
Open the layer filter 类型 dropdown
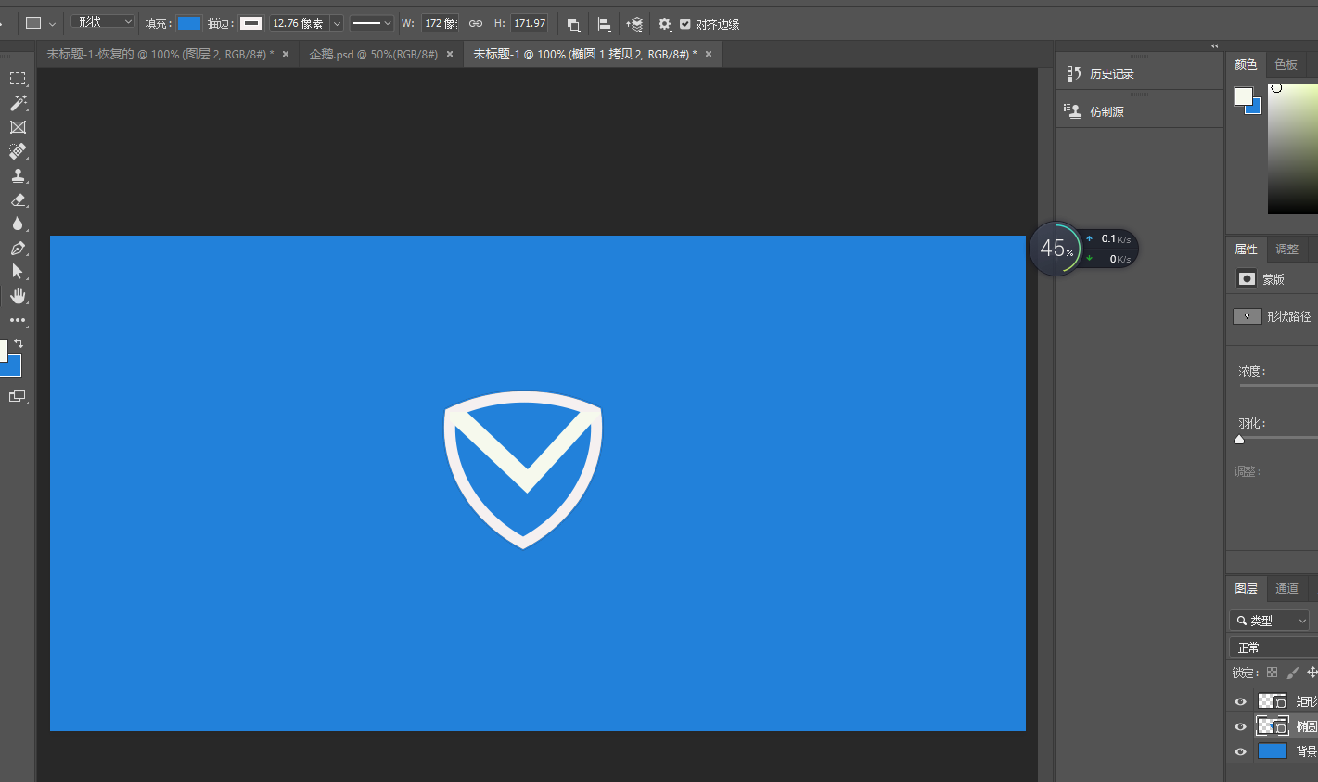[1269, 621]
